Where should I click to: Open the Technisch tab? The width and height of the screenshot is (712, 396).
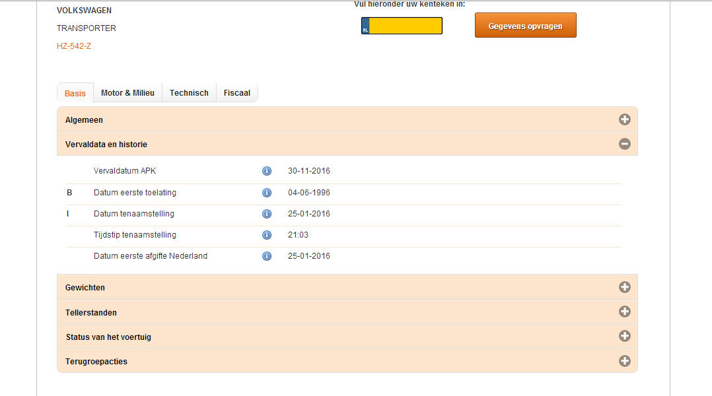coord(189,93)
